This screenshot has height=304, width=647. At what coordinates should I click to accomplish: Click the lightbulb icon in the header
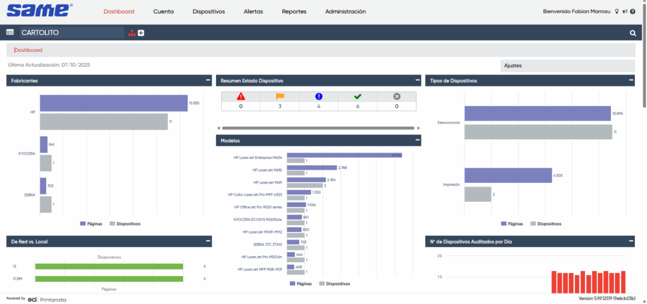[x=617, y=11]
